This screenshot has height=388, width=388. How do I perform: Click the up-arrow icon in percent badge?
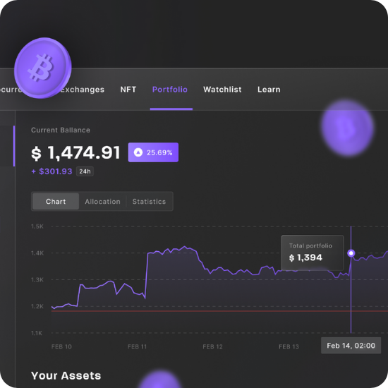(x=138, y=152)
